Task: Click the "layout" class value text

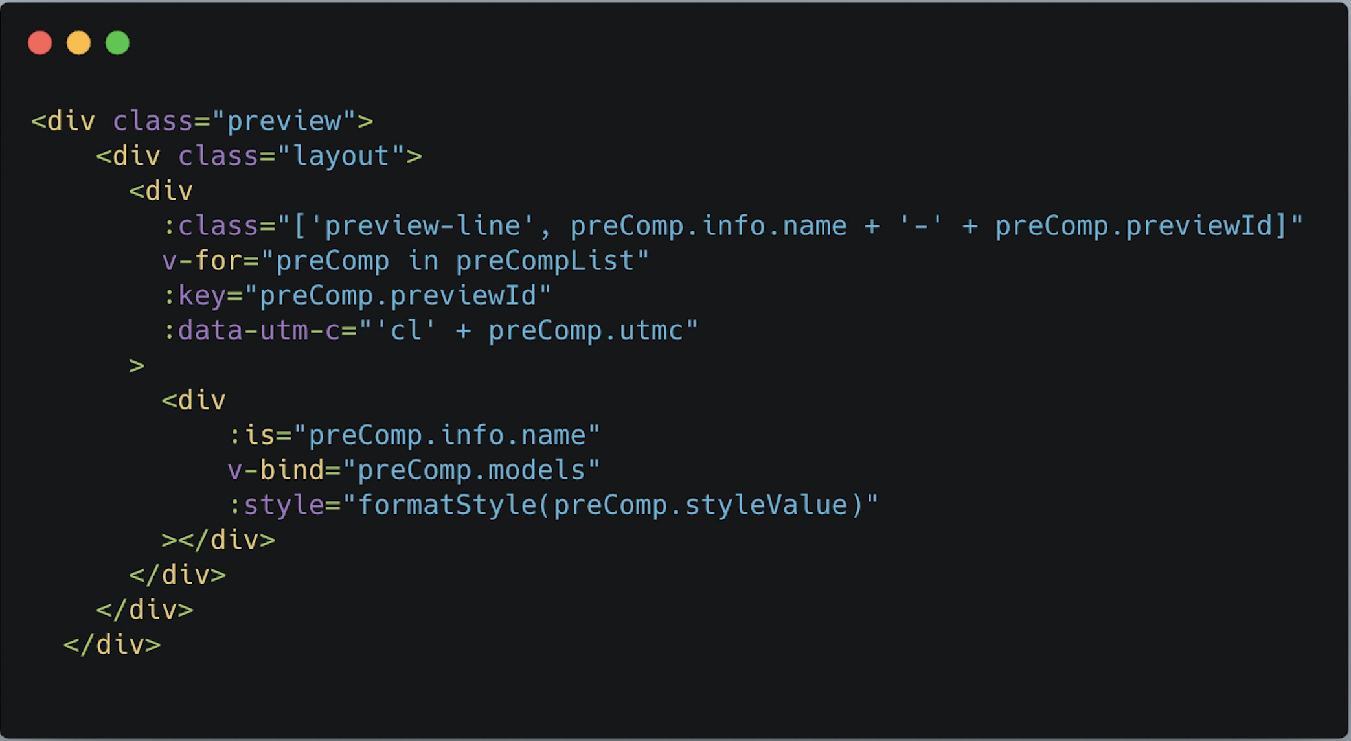Action: 341,156
